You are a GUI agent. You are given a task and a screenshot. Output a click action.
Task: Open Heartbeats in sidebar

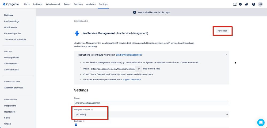pyautogui.click(x=10, y=112)
